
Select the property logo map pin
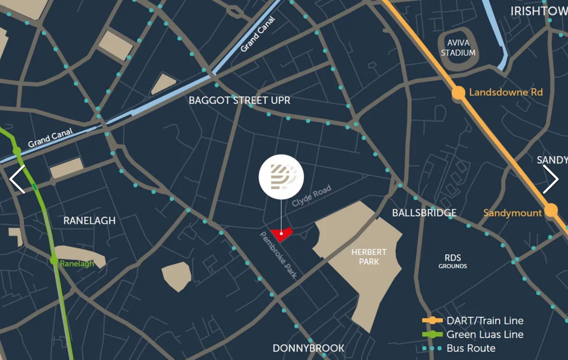click(281, 177)
